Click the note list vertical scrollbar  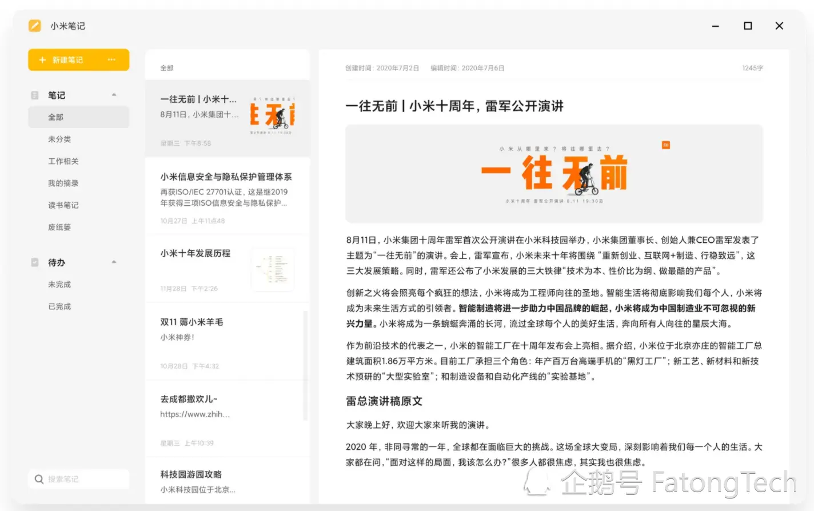(305, 366)
